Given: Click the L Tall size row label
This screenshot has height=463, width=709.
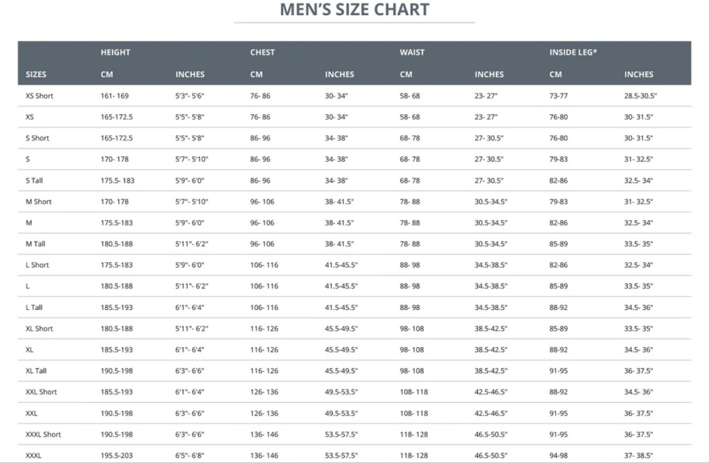Looking at the screenshot, I should point(34,307).
